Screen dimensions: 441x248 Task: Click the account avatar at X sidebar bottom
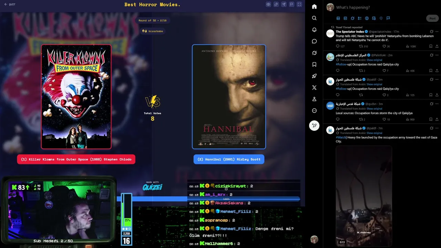(x=314, y=239)
